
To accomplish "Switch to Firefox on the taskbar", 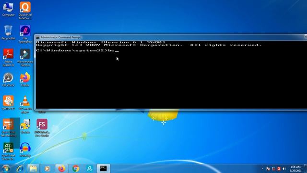I will pos(62,169).
